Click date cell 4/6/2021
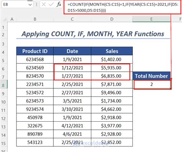182x152 pixels. tap(72, 134)
